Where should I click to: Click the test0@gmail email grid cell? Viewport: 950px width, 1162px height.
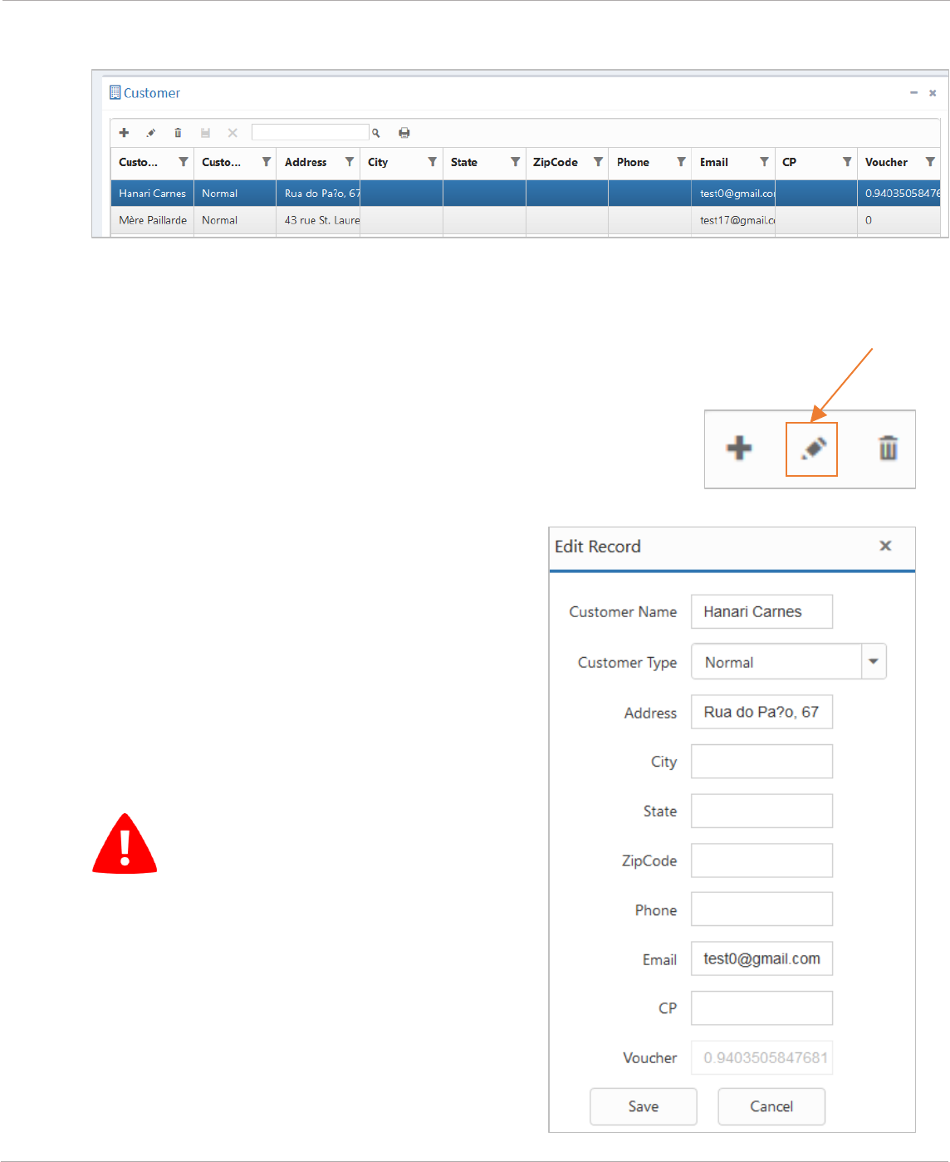click(x=733, y=194)
